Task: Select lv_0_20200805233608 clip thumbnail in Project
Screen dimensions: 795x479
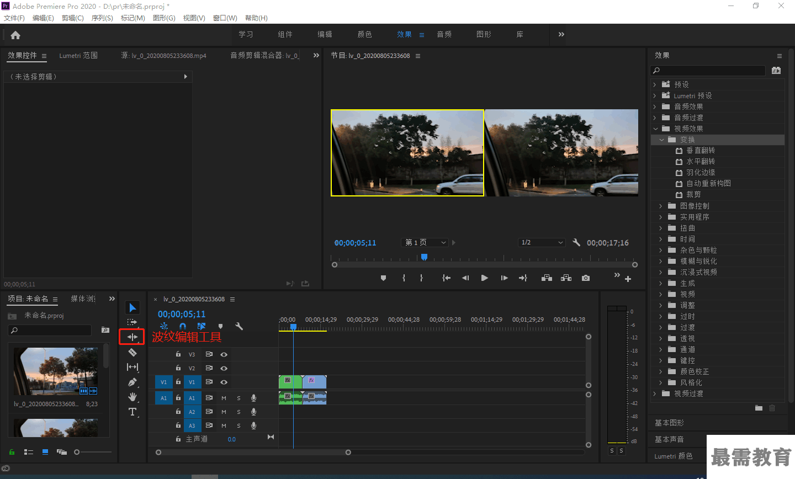Action: click(55, 371)
